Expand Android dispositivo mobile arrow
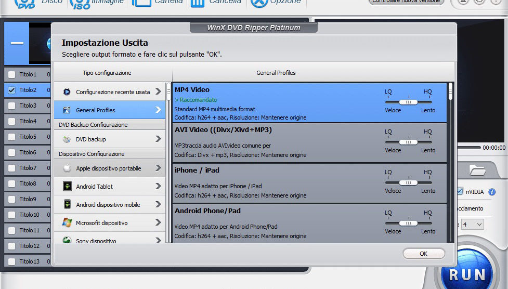The image size is (508, 289). coord(158,204)
